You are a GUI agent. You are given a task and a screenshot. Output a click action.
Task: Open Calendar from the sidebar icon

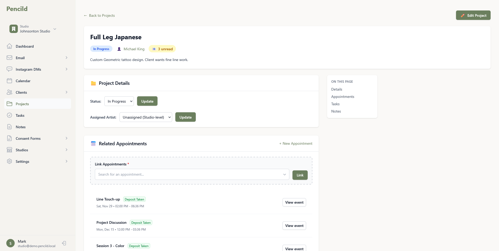(9, 81)
